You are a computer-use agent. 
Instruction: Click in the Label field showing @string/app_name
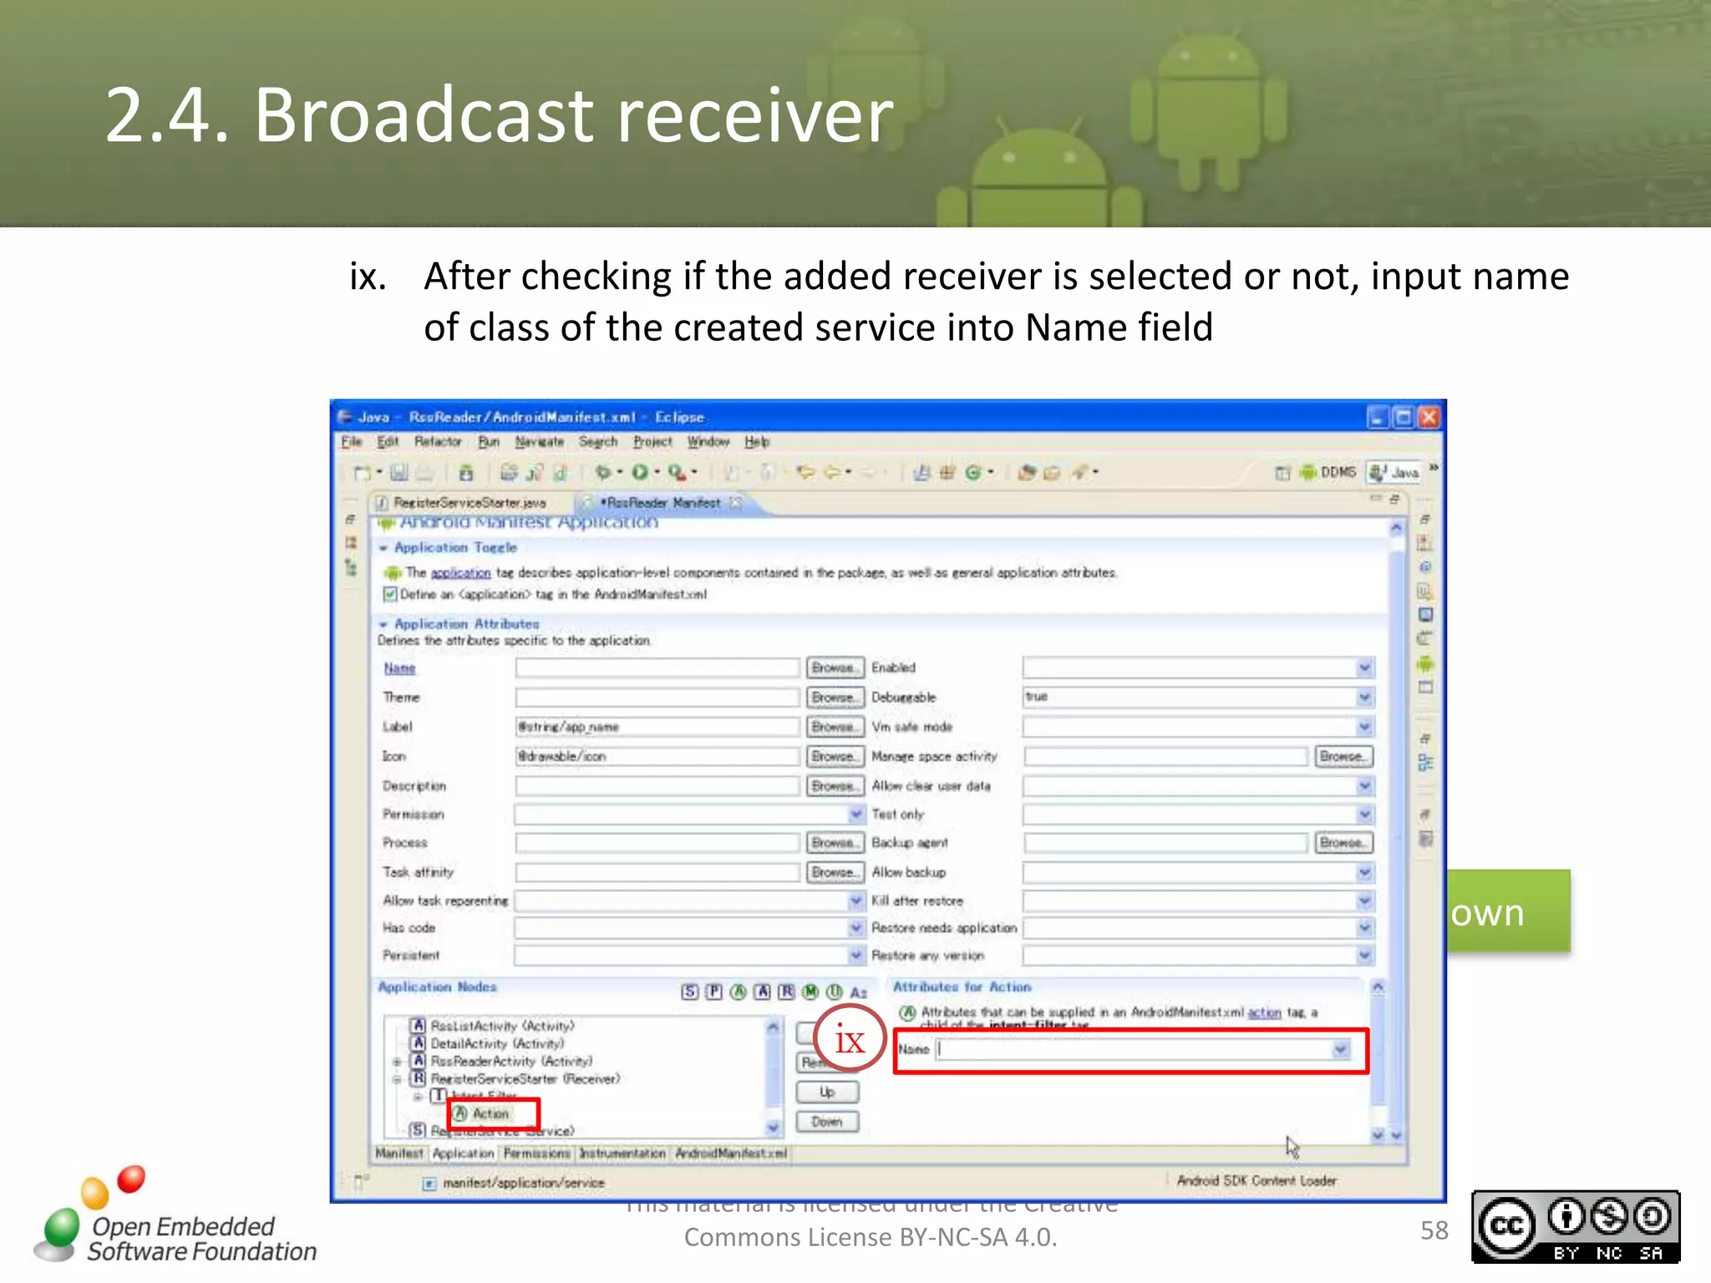(657, 727)
